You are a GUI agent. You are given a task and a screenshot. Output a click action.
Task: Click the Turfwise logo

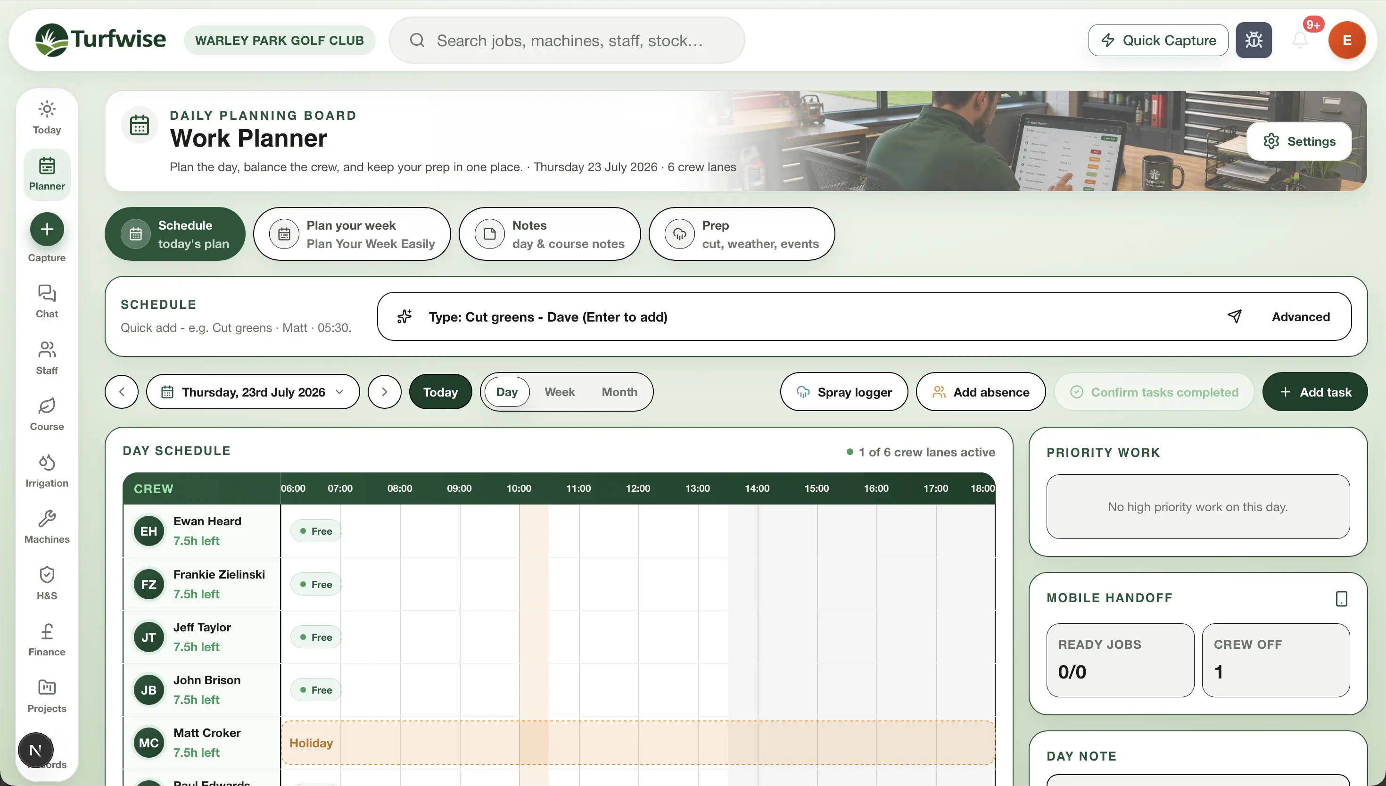point(100,40)
